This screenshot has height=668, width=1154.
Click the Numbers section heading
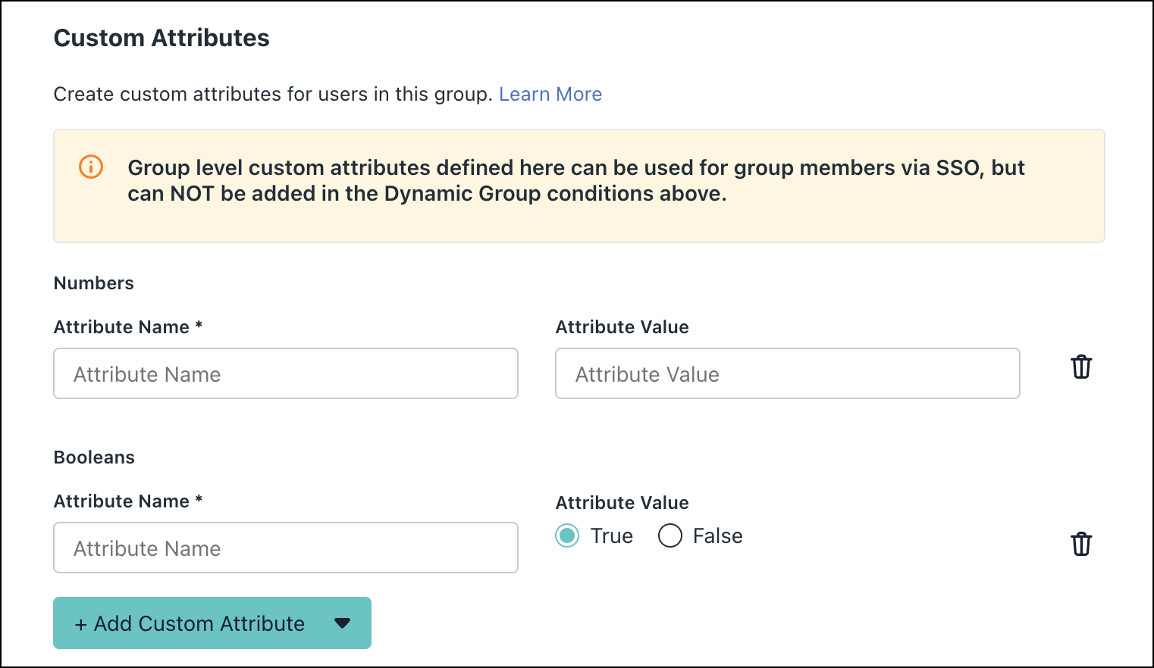(x=93, y=282)
